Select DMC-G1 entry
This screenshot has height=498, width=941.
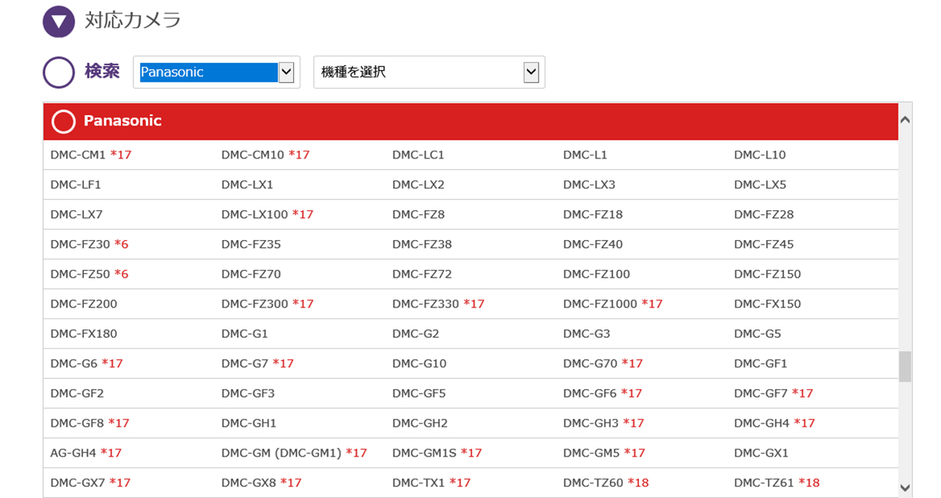click(245, 334)
